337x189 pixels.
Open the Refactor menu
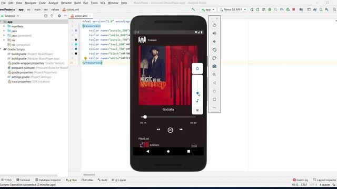coord(66,3)
